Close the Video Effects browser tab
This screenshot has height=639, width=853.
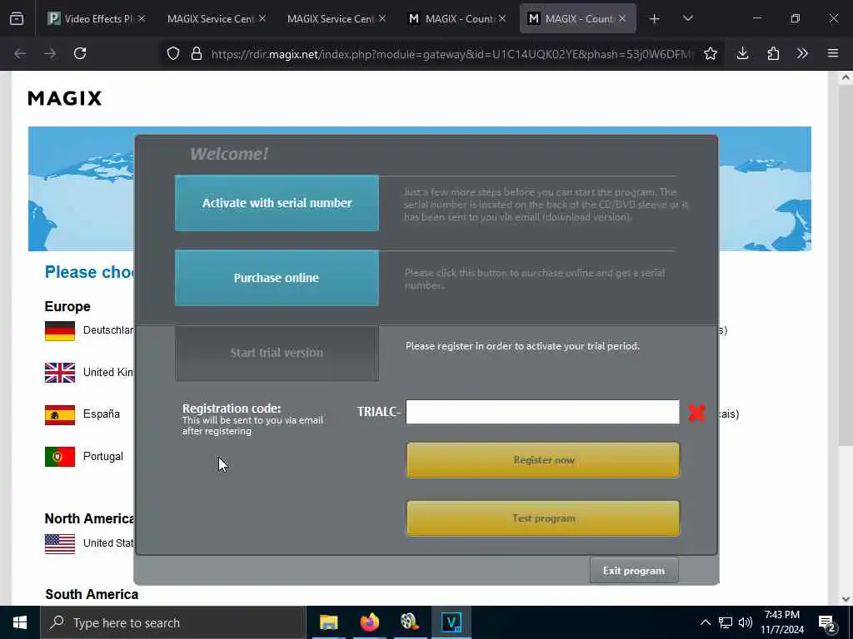(x=142, y=18)
